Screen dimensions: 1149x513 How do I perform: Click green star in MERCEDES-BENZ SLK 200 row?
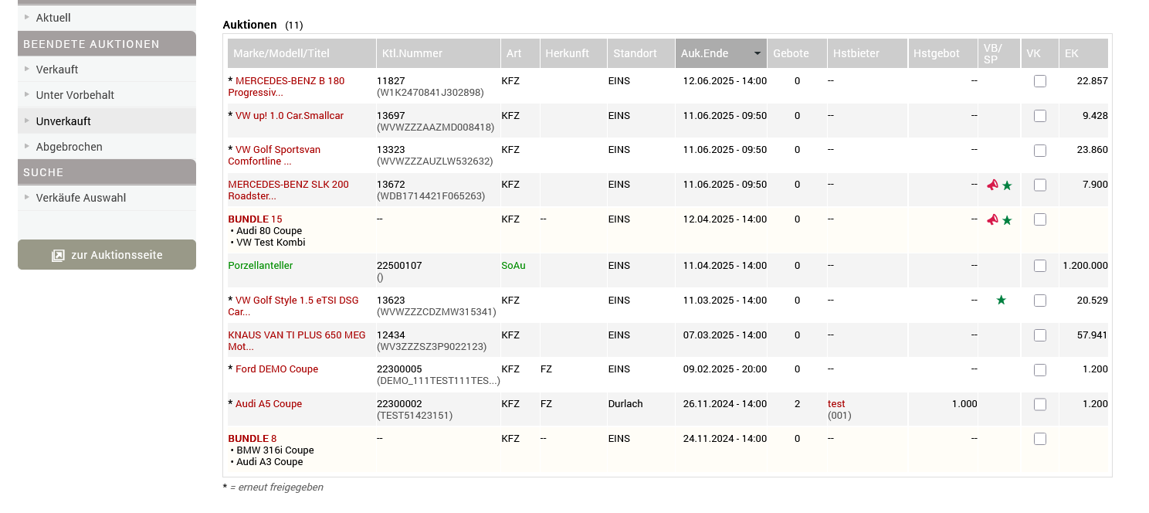pos(1007,185)
